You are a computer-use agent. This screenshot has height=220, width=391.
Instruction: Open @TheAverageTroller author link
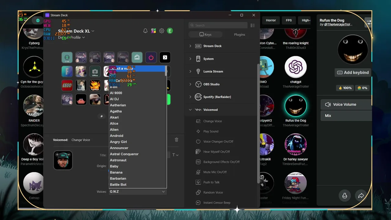pyautogui.click(x=338, y=24)
